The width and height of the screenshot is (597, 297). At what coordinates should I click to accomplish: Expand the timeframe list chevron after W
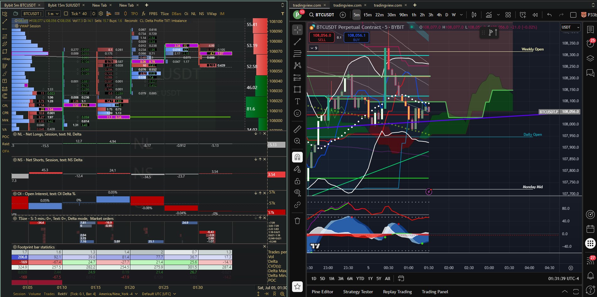point(461,15)
